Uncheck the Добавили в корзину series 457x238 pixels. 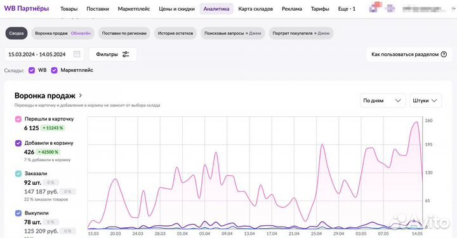(18, 143)
